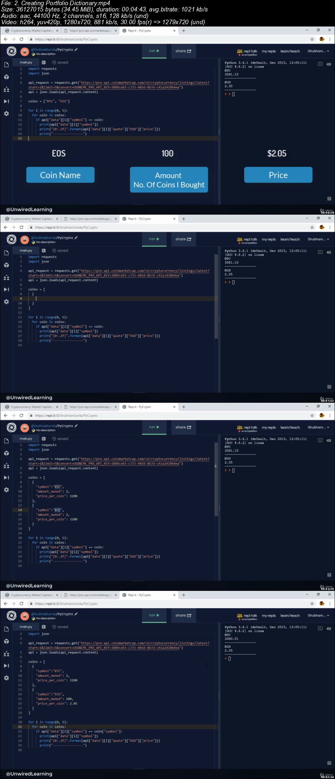The height and width of the screenshot is (779, 335).
Task: Open Packages cube icon in the 00:00:58 frame
Action: 6,77
